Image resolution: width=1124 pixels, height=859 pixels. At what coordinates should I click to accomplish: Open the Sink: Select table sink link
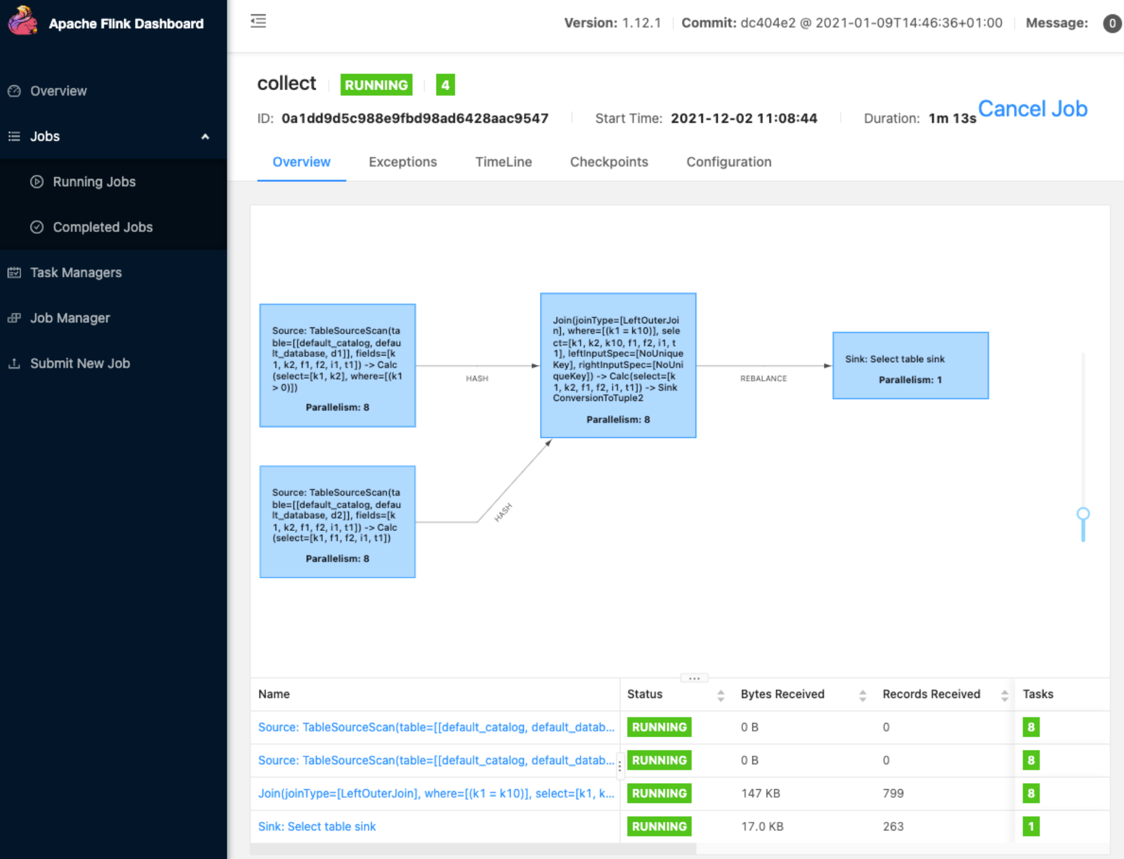317,827
